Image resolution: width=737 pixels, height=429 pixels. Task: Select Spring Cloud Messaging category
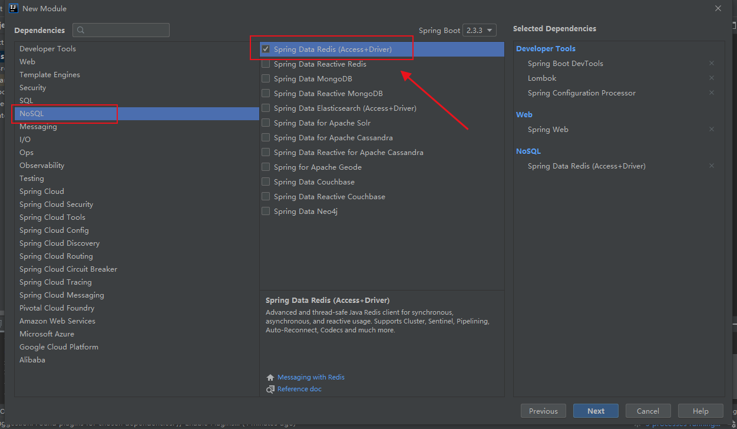[137, 295]
